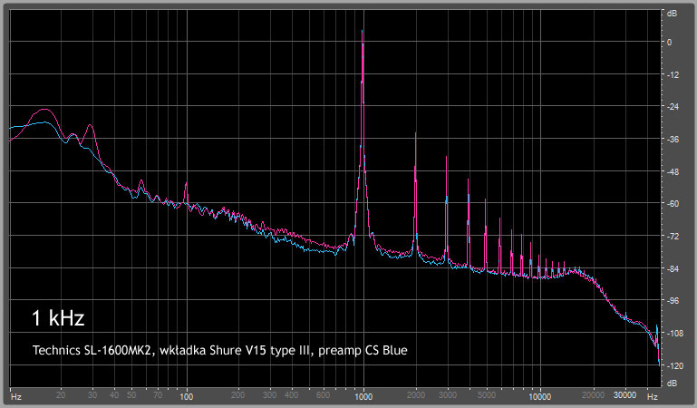Click the 400 Hz frequency label
697x408 pixels.
tap(291, 394)
